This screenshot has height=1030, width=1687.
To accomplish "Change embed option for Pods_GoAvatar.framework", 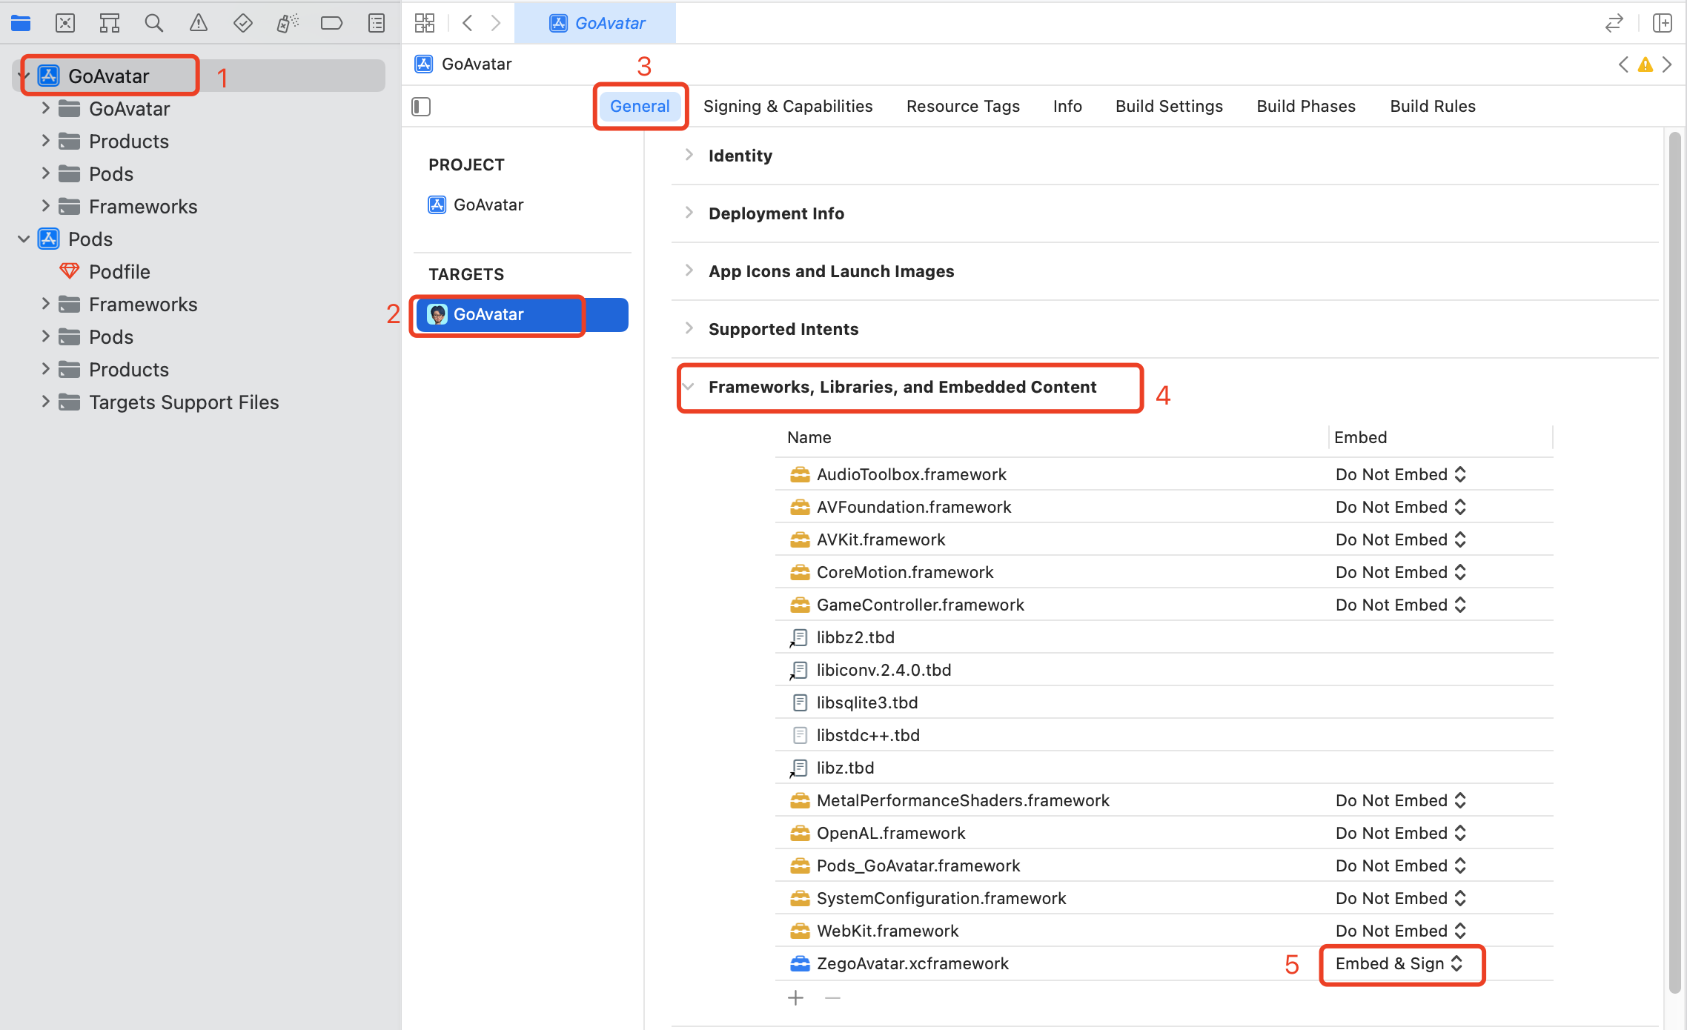I will click(1401, 865).
